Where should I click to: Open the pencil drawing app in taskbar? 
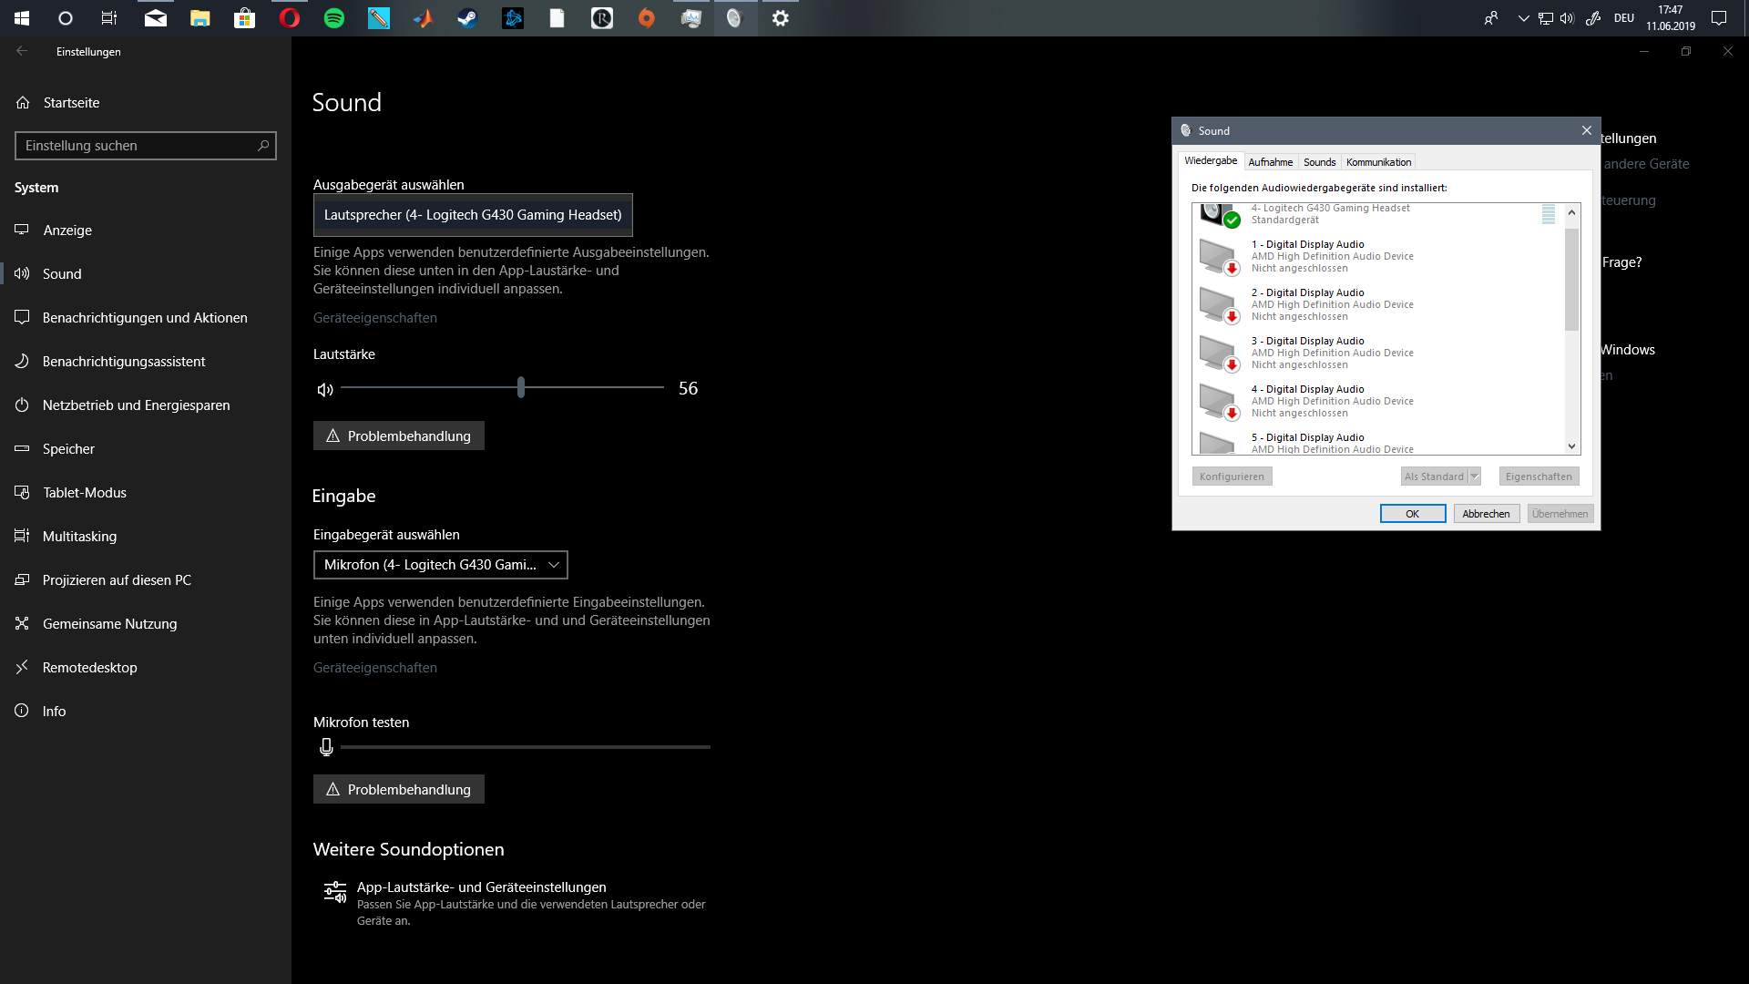(x=379, y=17)
